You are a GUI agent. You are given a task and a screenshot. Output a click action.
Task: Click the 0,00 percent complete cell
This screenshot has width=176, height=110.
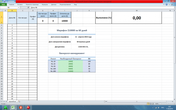(x=137, y=18)
